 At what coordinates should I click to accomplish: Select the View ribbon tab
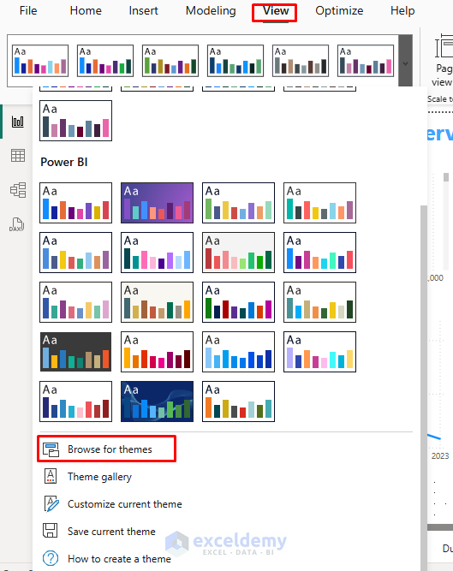(x=276, y=11)
